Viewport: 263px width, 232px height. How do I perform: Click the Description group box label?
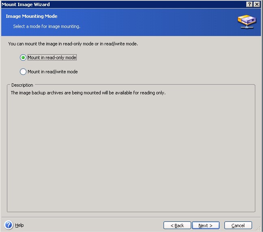[22, 85]
